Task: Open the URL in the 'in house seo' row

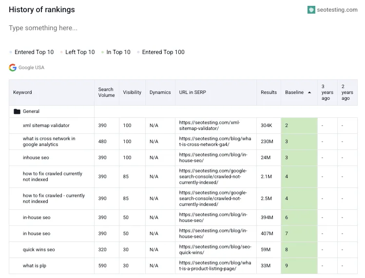Action: (x=213, y=234)
